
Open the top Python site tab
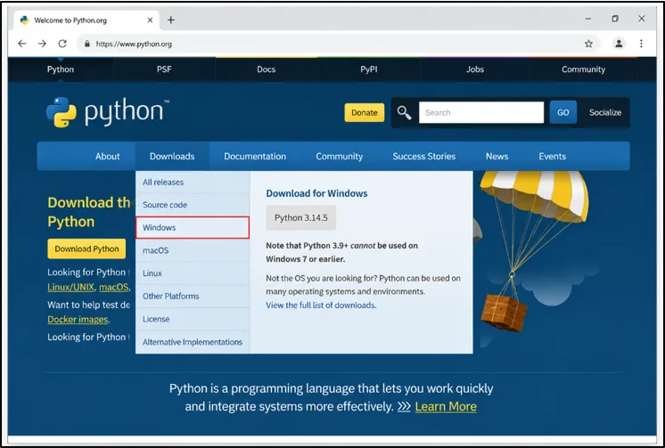point(61,69)
